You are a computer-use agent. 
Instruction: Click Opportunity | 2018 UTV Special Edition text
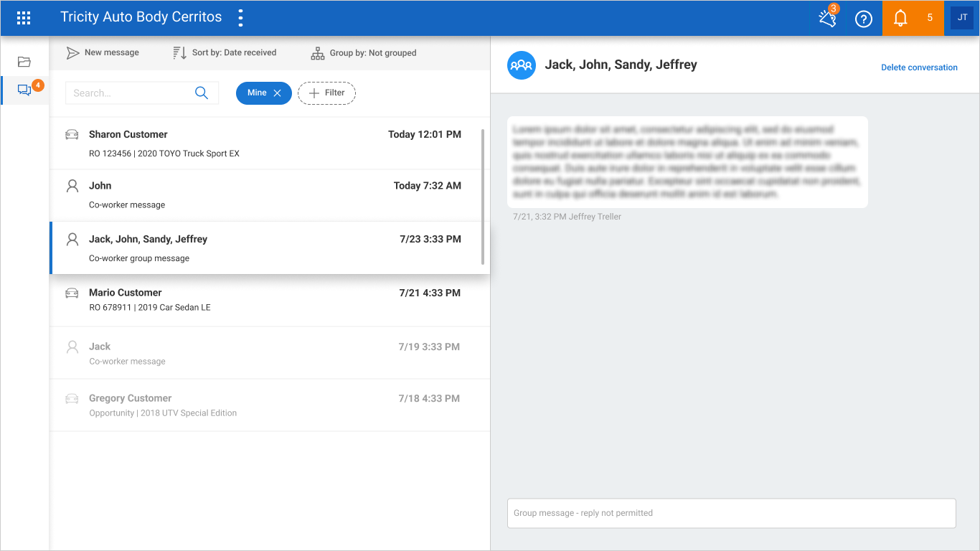coord(163,413)
